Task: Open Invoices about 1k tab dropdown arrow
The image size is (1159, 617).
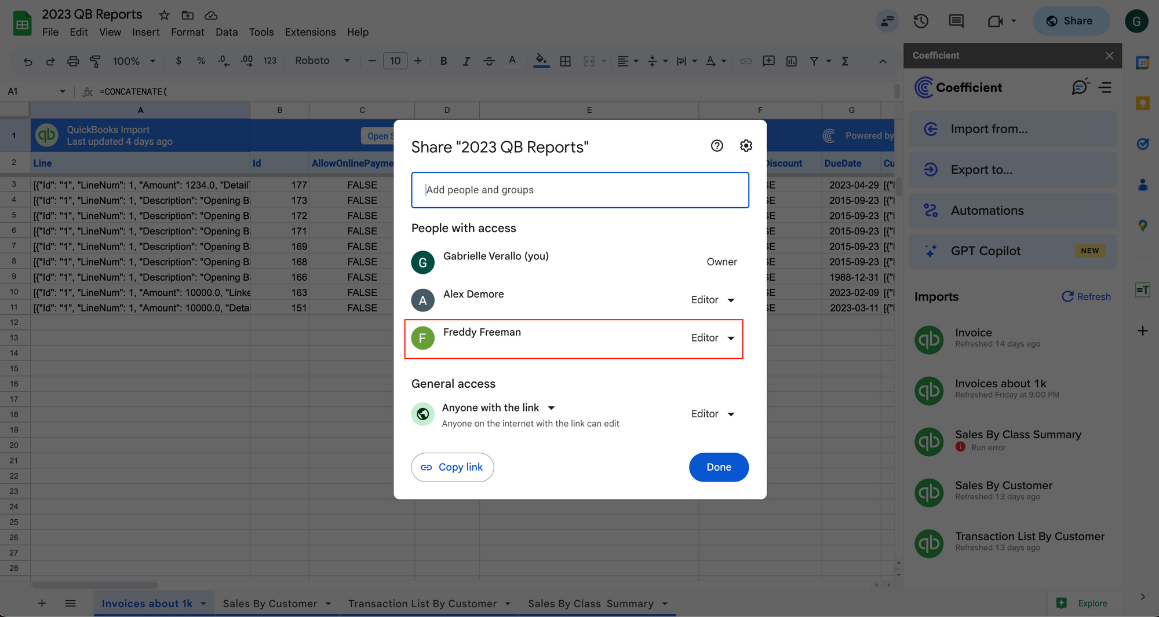Action: [203, 604]
